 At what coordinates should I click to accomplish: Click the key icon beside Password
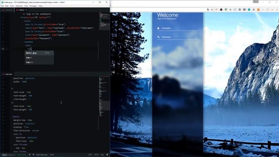click(x=158, y=37)
